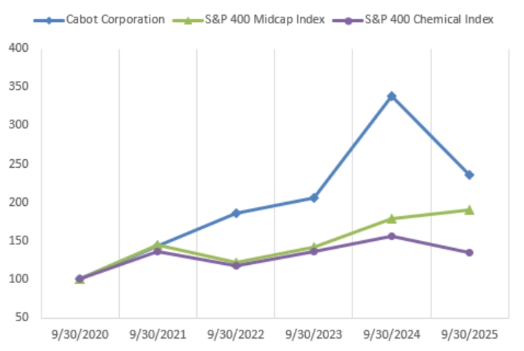Select Cabot's blue diamond marker at 9/30/2025
The height and width of the screenshot is (351, 524).
[469, 175]
